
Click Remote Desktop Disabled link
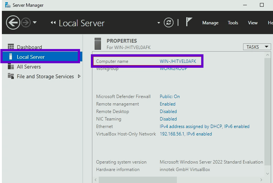coord(168,112)
